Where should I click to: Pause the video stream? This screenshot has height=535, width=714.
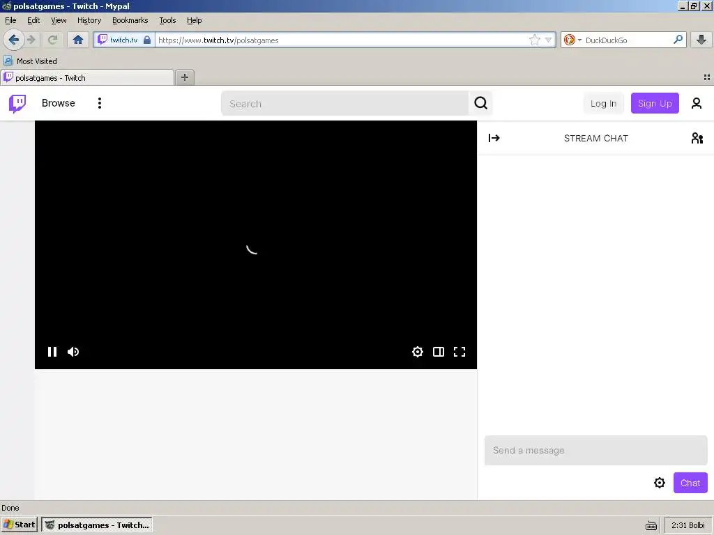click(52, 352)
